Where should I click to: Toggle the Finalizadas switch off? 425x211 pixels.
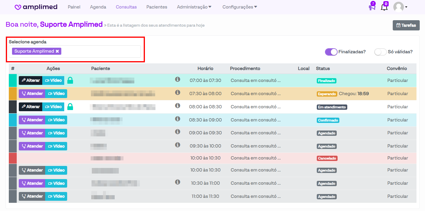pos(331,52)
